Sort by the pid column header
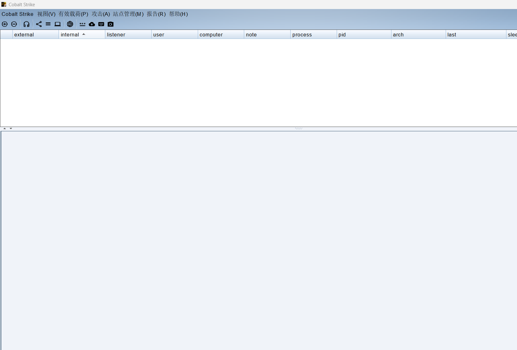The width and height of the screenshot is (517, 350). pyautogui.click(x=364, y=35)
